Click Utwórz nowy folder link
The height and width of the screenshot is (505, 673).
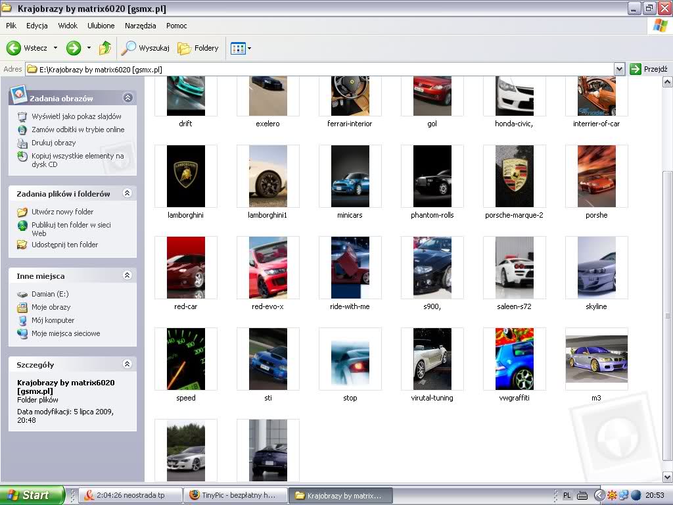coord(62,212)
